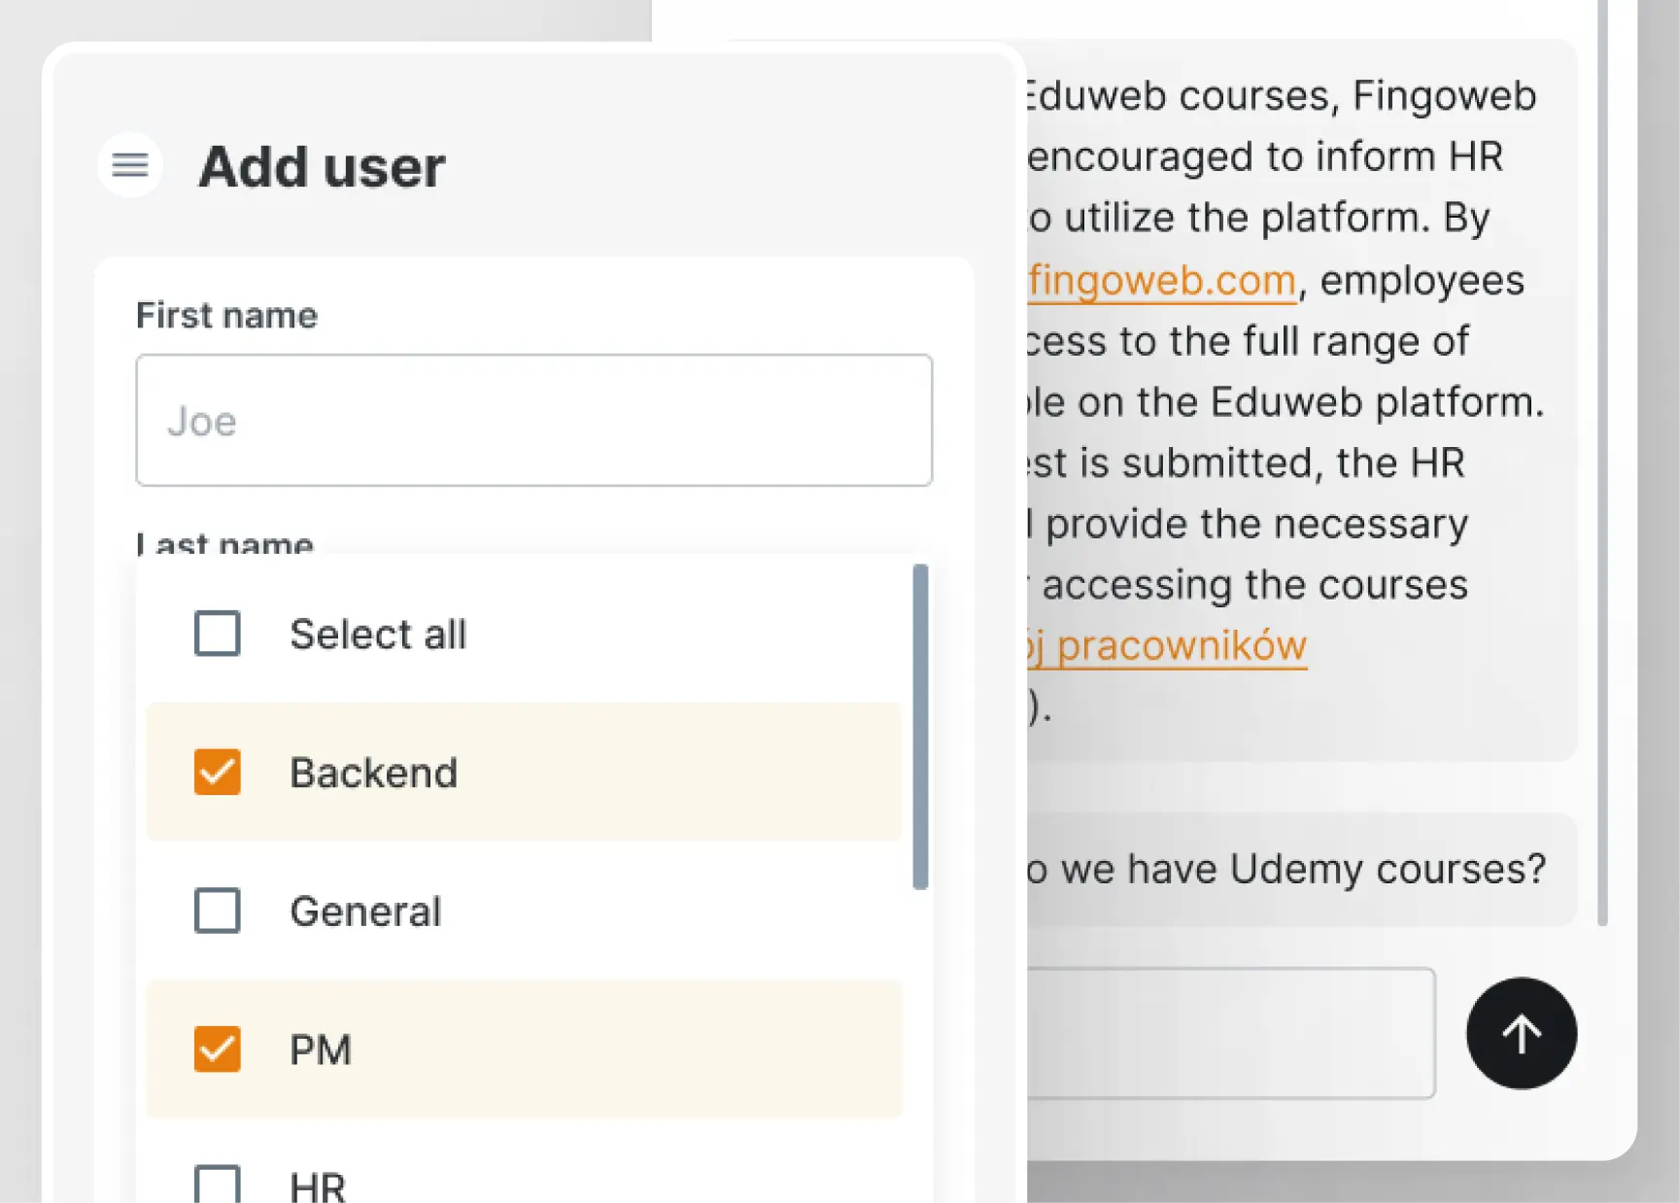This screenshot has height=1203, width=1679.
Task: Check the Select all checkbox
Action: click(x=216, y=634)
